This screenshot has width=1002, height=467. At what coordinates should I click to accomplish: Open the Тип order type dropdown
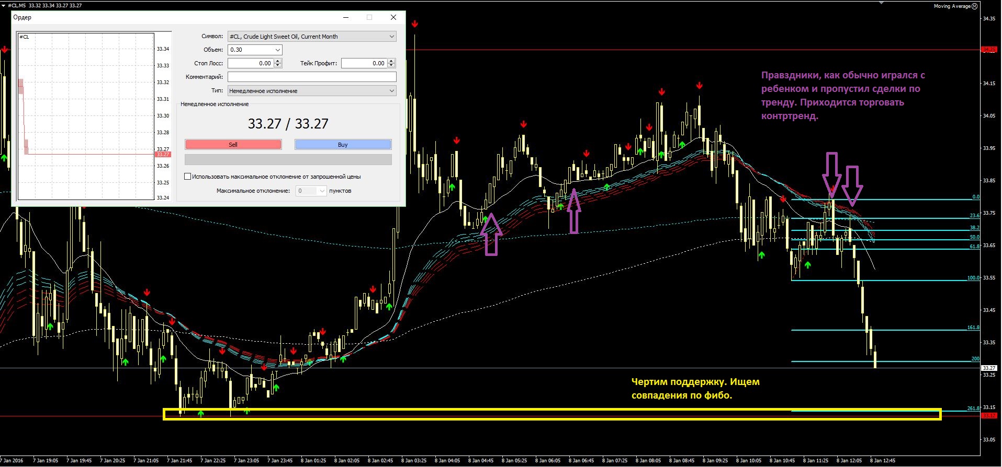pyautogui.click(x=391, y=90)
